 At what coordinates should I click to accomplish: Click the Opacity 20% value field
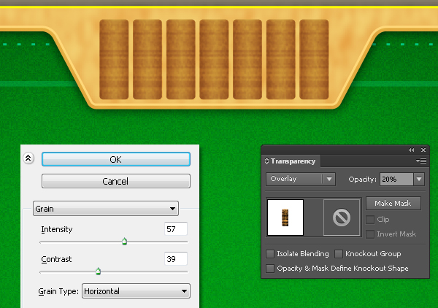coord(396,179)
